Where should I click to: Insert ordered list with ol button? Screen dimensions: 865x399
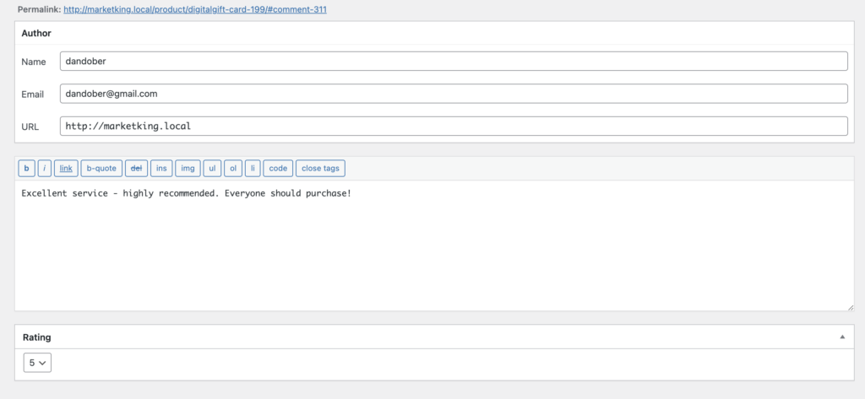(x=233, y=168)
